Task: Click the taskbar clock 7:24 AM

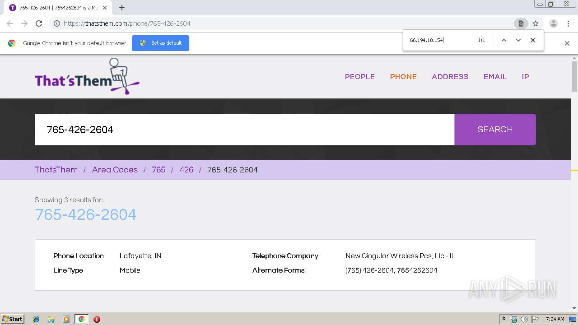Action: tap(555, 319)
